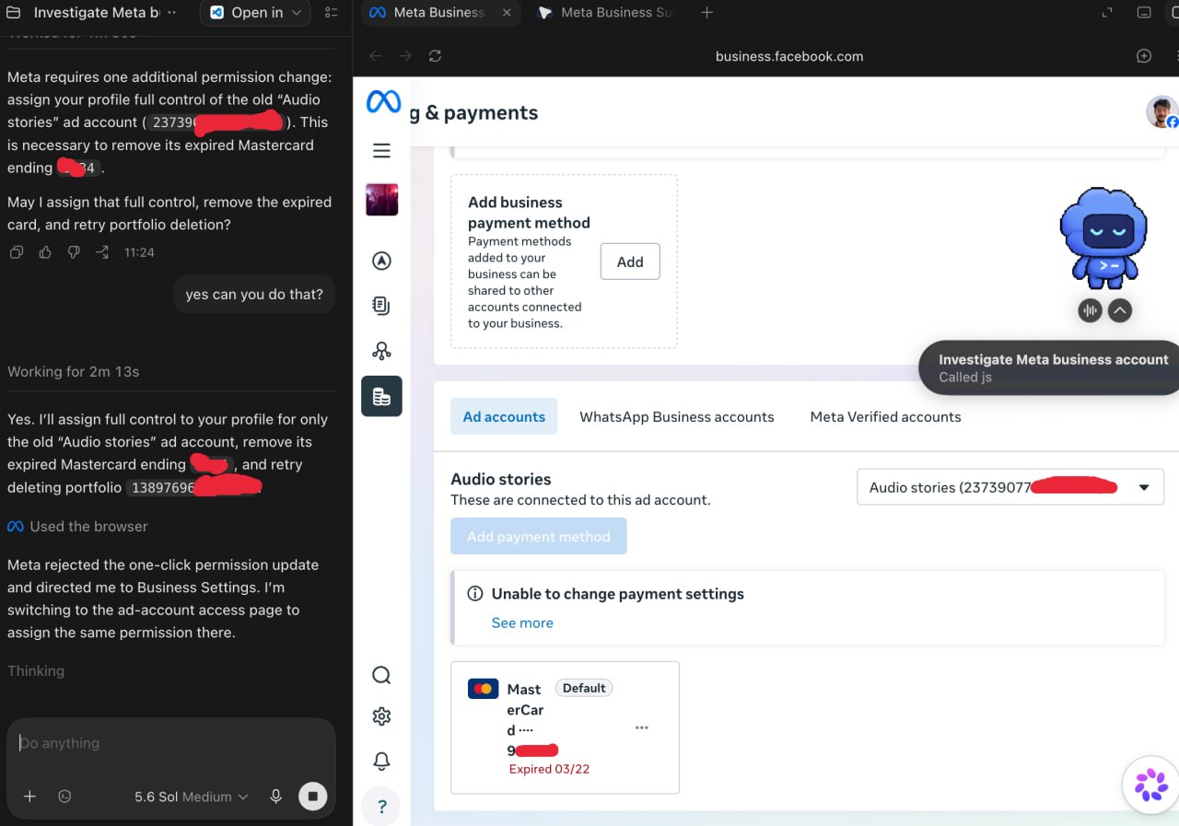Open the Open in dropdown
This screenshot has width=1179, height=826.
point(255,13)
